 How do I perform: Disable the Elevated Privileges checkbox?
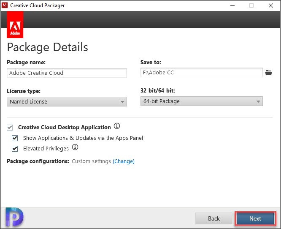(15, 149)
